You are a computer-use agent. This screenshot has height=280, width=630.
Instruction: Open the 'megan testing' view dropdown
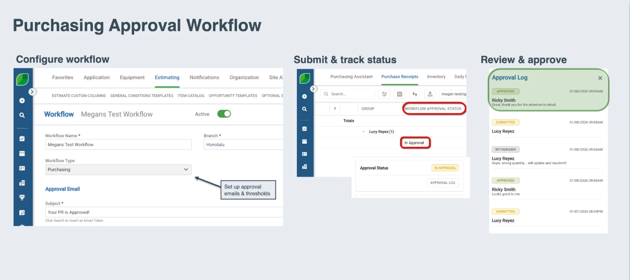tap(453, 94)
